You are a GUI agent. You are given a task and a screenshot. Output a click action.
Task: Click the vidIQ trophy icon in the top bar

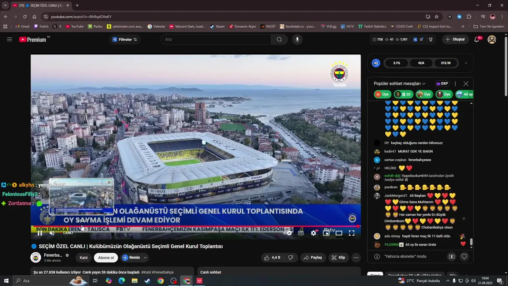point(431,39)
